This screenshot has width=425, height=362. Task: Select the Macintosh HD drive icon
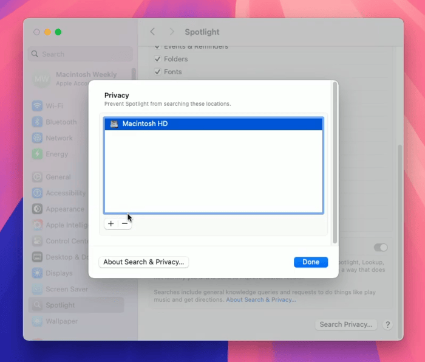114,124
